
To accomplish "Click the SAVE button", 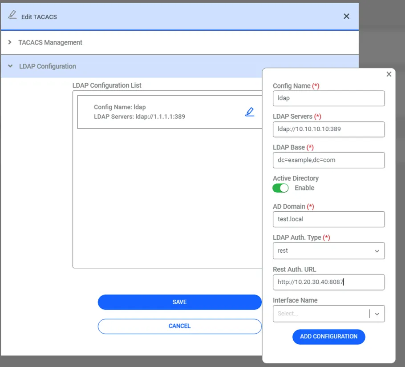I will point(179,302).
